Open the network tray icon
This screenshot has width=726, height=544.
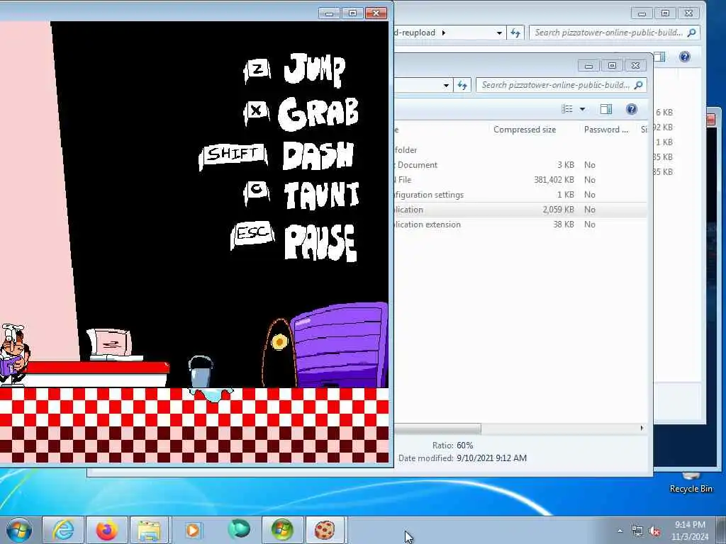tap(637, 531)
